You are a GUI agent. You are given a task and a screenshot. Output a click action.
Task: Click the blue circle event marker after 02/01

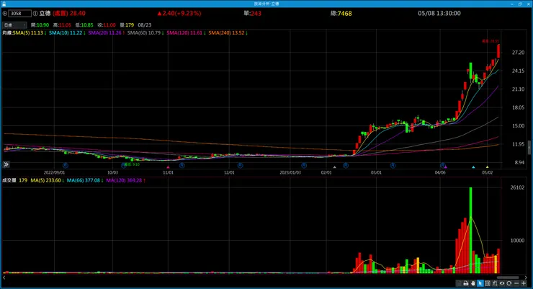click(345, 165)
